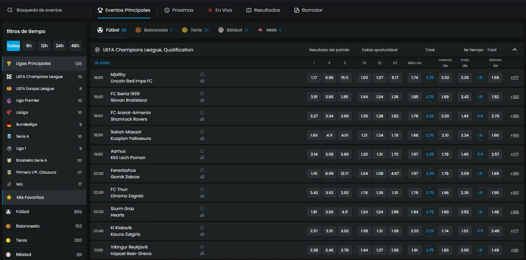Collapse the UEFA Champions League Qualification section
526x260 pixels.
click(514, 50)
